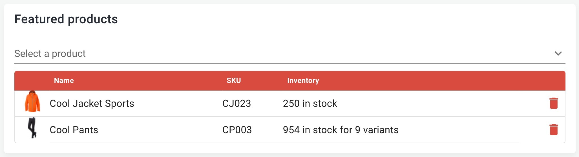
Task: Select the Cool Pants product name
Action: (74, 130)
